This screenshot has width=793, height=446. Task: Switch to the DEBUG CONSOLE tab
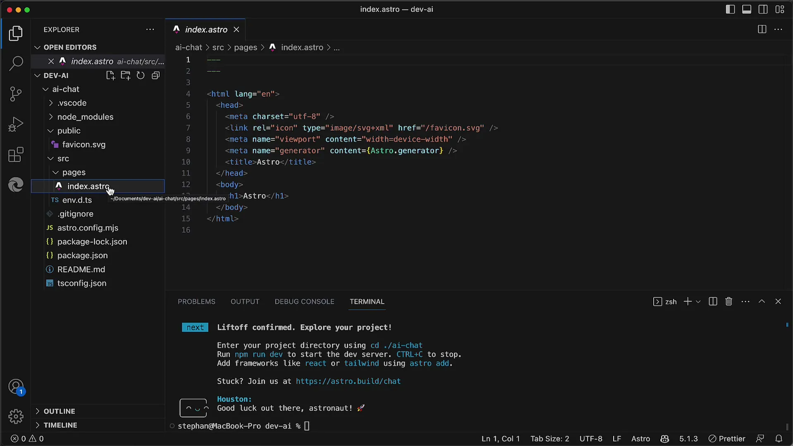tap(304, 302)
